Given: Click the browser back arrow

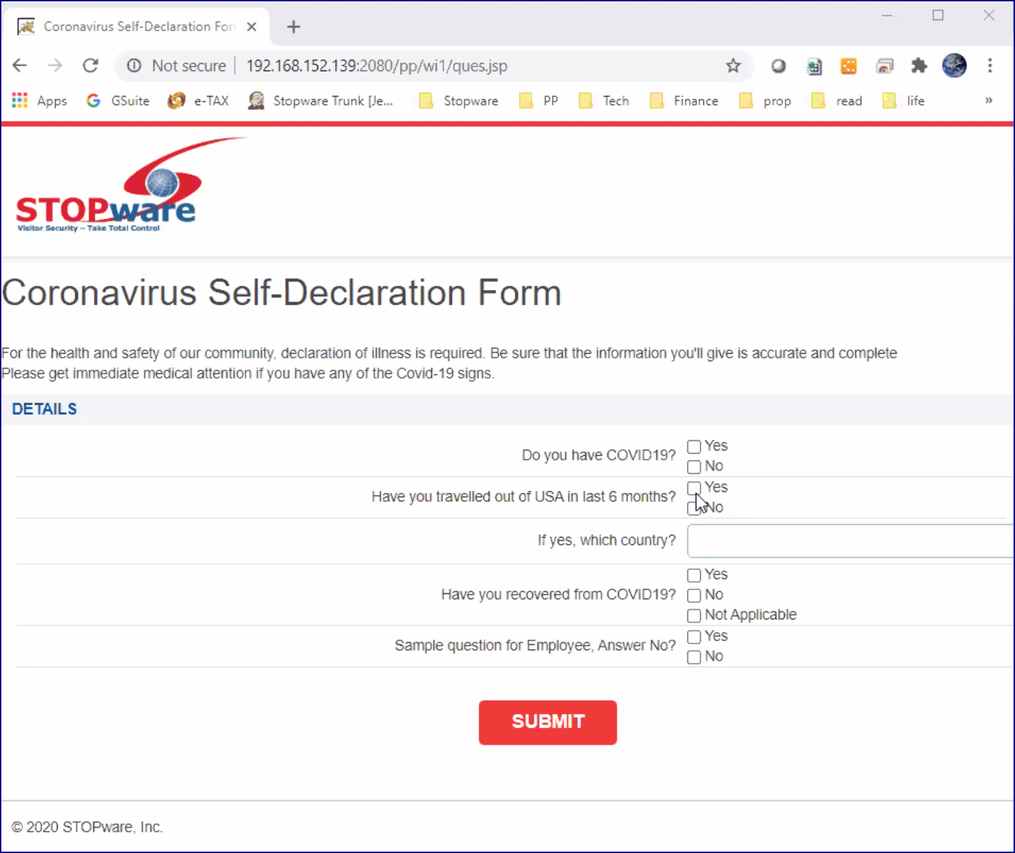Looking at the screenshot, I should pyautogui.click(x=19, y=65).
